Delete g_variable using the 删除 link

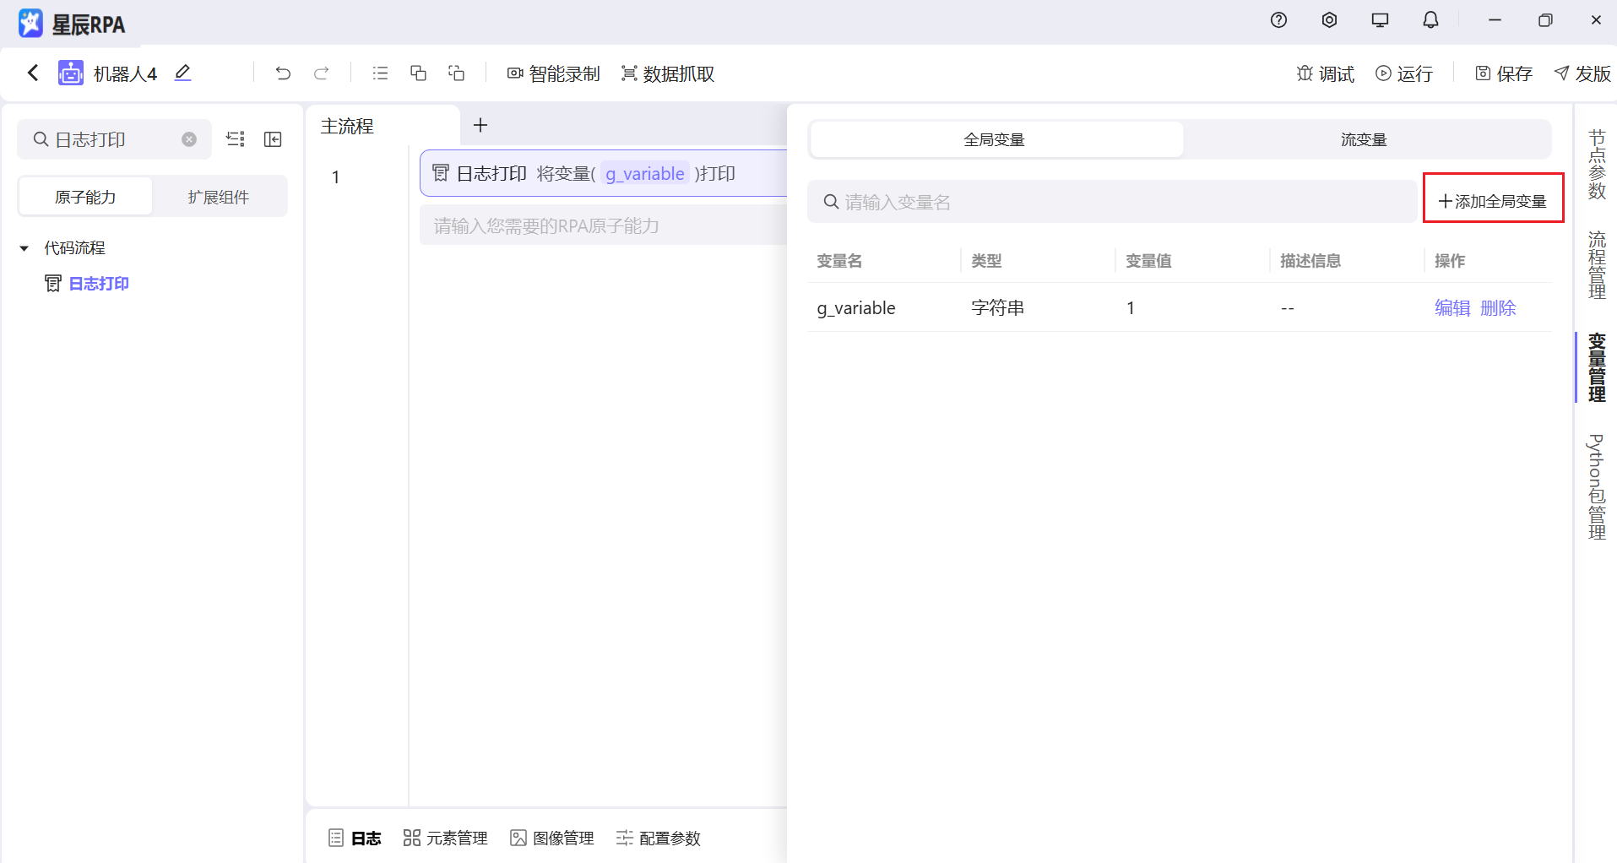(1497, 307)
